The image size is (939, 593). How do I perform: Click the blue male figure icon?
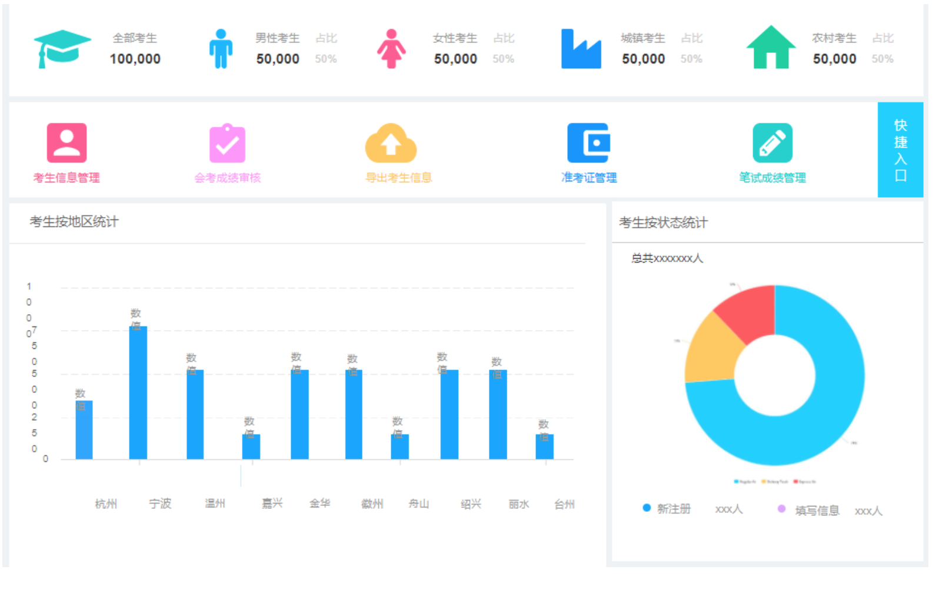[x=221, y=49]
